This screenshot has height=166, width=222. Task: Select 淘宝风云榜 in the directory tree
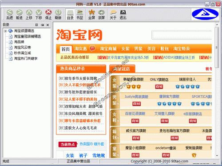(x=22, y=47)
